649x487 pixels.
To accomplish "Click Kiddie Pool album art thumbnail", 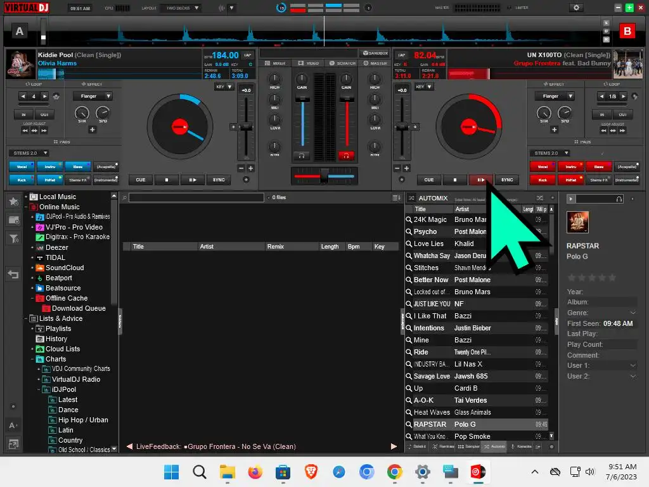I will pos(20,64).
